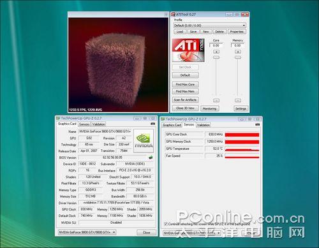Open ATITool Settings

[241, 108]
